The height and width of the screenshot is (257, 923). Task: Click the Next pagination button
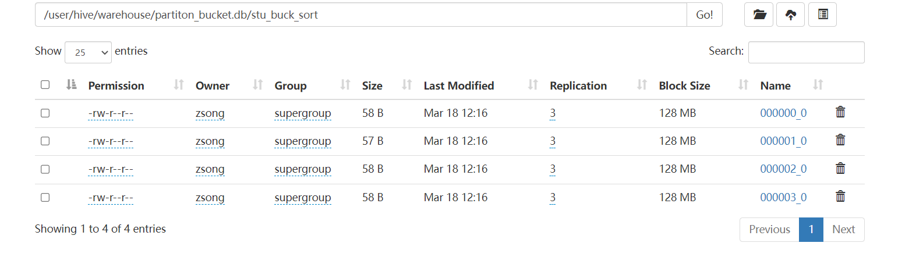pyautogui.click(x=843, y=229)
